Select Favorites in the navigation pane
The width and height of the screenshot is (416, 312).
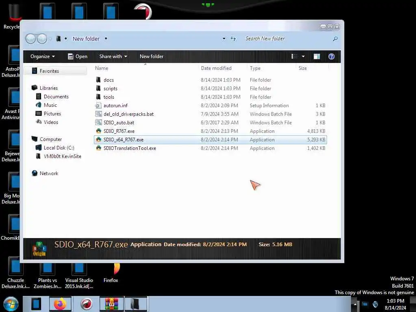(49, 71)
